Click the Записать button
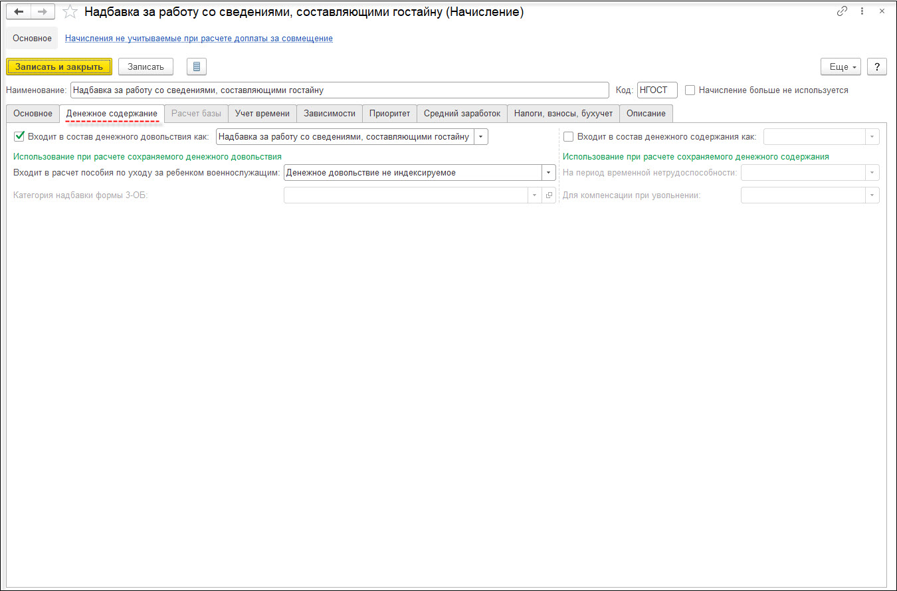 (x=146, y=66)
